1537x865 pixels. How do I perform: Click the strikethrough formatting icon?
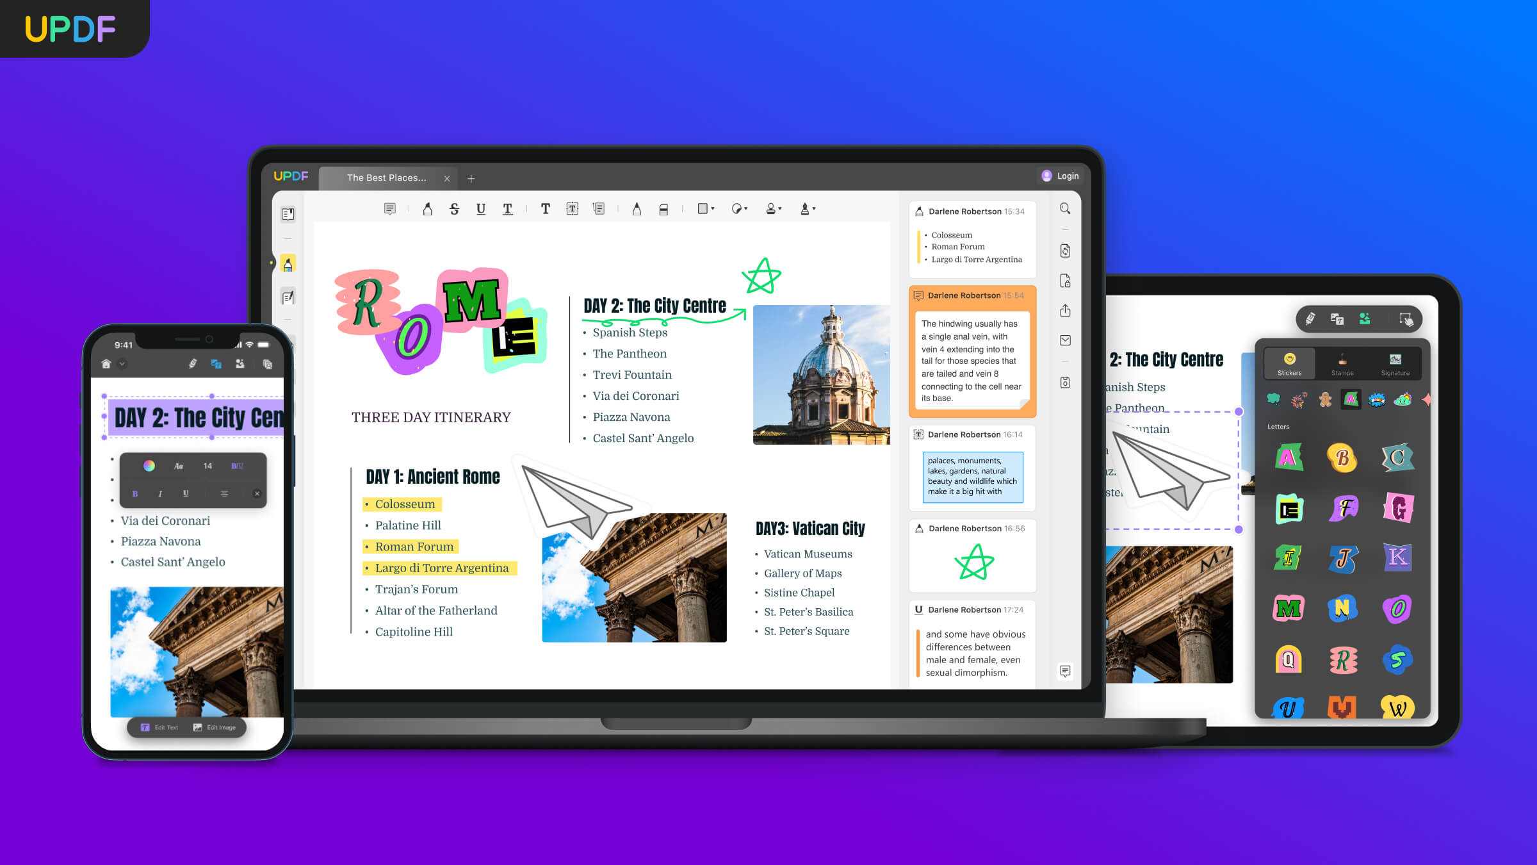tap(453, 209)
